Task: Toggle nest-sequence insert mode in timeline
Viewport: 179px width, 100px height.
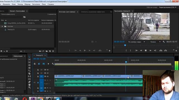Action: coord(35,64)
